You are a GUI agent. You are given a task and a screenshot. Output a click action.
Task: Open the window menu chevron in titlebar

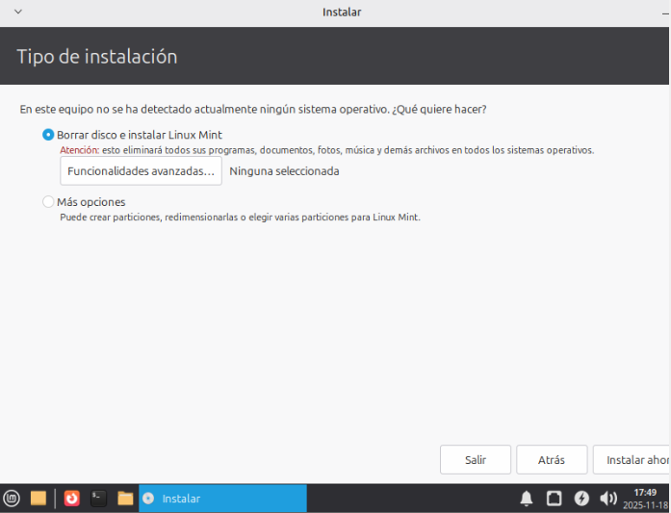point(18,12)
